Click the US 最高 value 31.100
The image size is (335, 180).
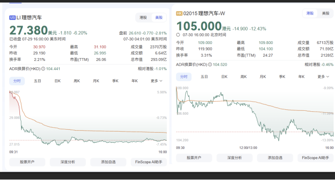coord(100,47)
